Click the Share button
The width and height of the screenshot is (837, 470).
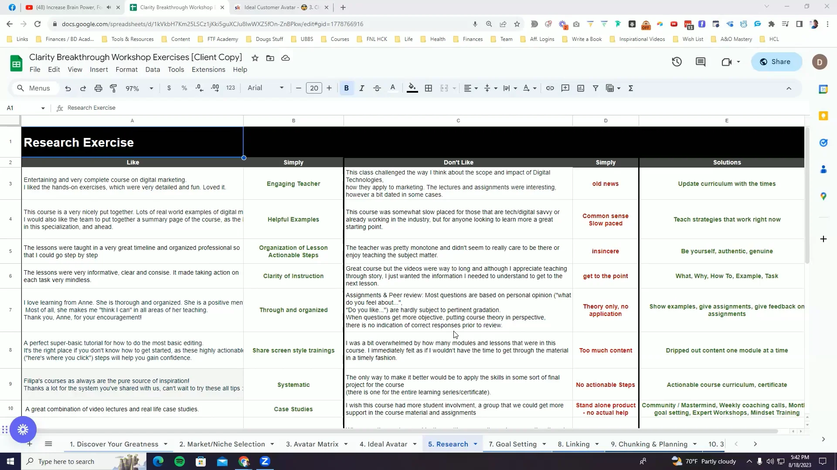(776, 62)
